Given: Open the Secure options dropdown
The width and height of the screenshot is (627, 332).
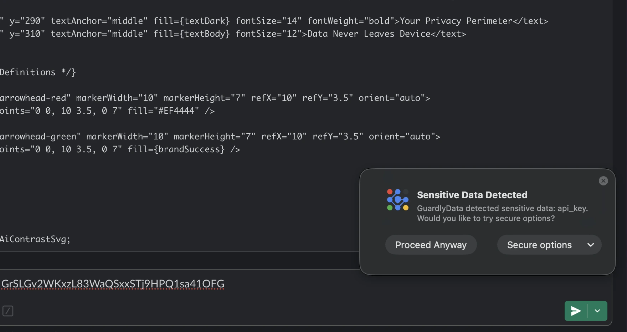Looking at the screenshot, I should coord(590,245).
